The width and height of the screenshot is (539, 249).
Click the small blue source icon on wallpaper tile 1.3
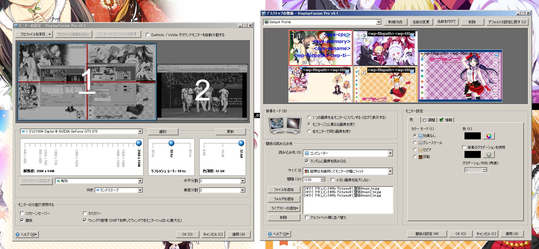tap(347, 71)
